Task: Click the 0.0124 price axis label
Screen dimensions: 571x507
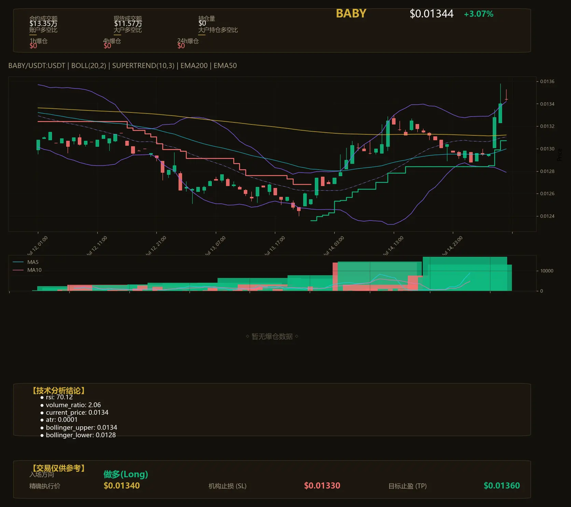Action: click(547, 216)
